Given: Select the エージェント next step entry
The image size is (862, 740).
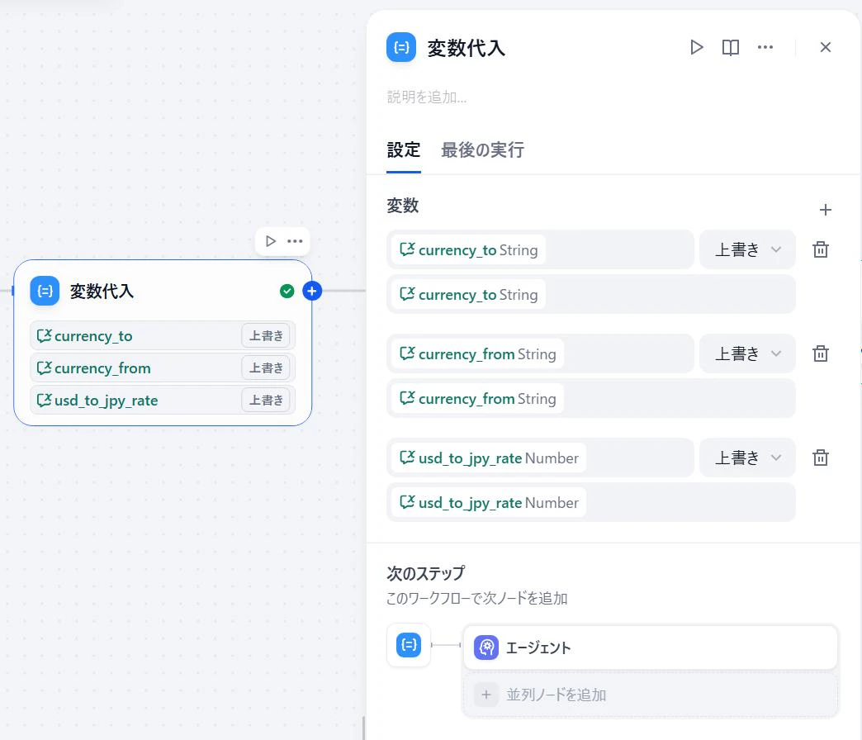Looking at the screenshot, I should [x=650, y=647].
